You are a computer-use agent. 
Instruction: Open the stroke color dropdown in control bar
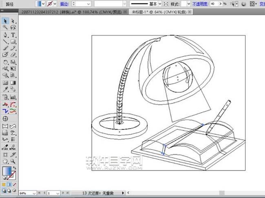pyautogui.click(x=55, y=3)
